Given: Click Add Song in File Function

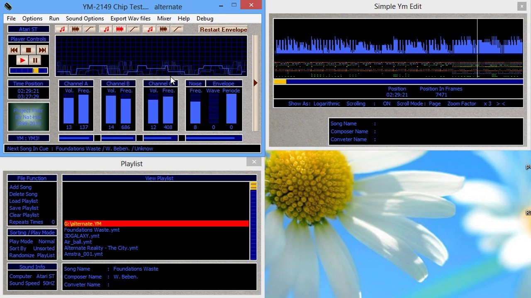Looking at the screenshot, I should point(20,187).
